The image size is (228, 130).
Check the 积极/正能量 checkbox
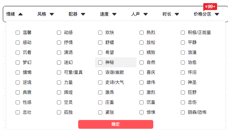[183, 32]
